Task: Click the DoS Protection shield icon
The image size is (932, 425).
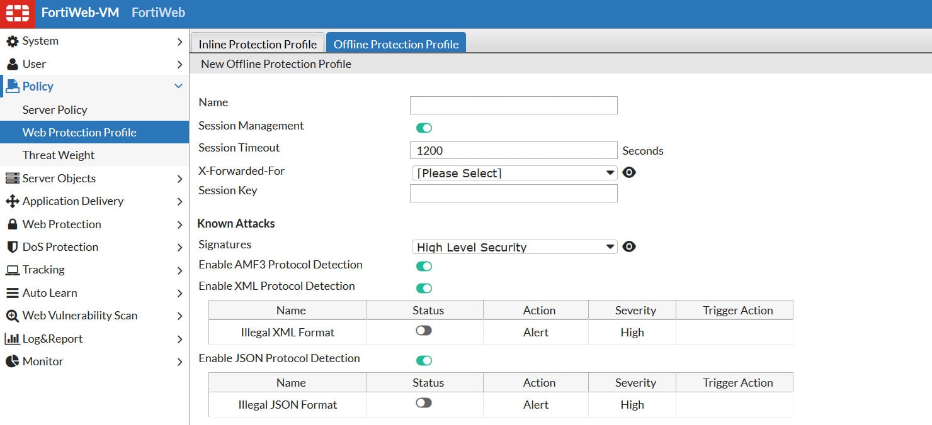Action: [x=13, y=246]
